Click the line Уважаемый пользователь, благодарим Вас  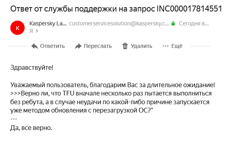[x=112, y=85]
